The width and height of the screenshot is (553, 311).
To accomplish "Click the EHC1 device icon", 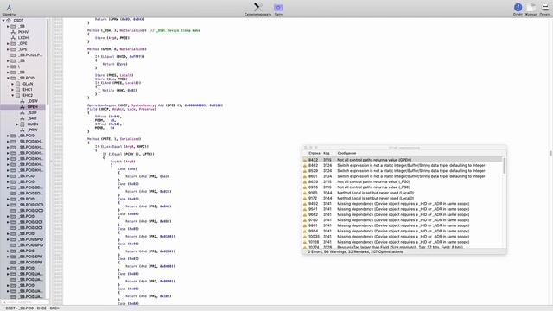I will tap(17, 90).
